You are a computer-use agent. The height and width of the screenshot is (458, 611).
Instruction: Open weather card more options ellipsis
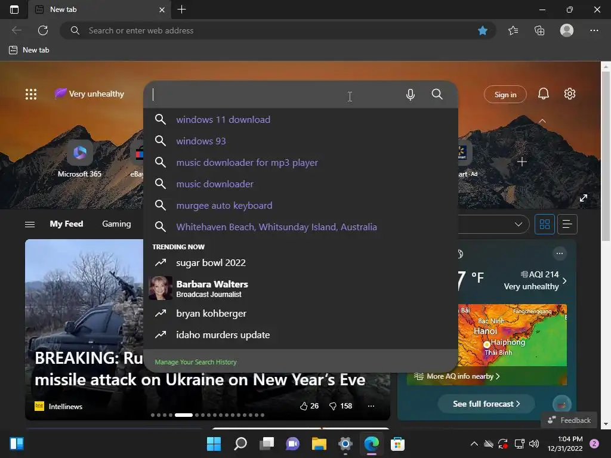[x=560, y=253]
